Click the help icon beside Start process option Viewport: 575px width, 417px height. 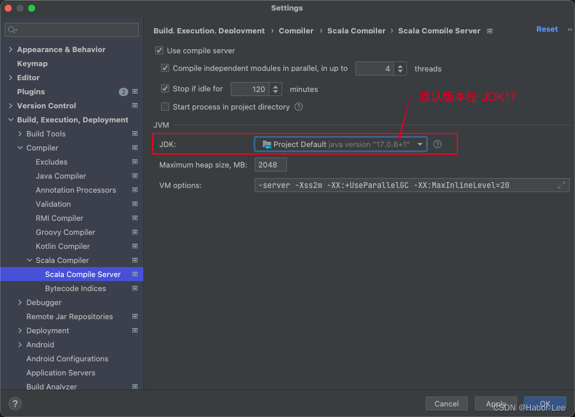click(x=299, y=107)
